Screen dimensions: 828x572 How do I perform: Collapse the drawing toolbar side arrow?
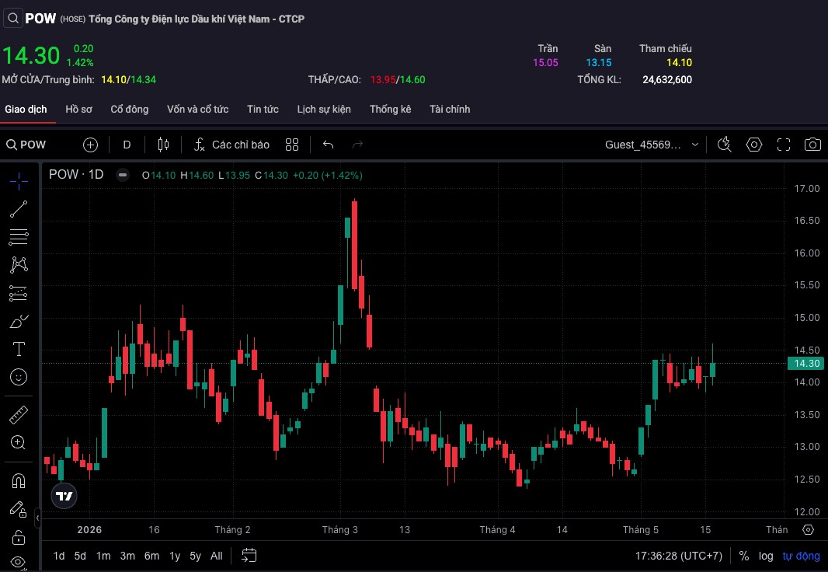[x=37, y=518]
